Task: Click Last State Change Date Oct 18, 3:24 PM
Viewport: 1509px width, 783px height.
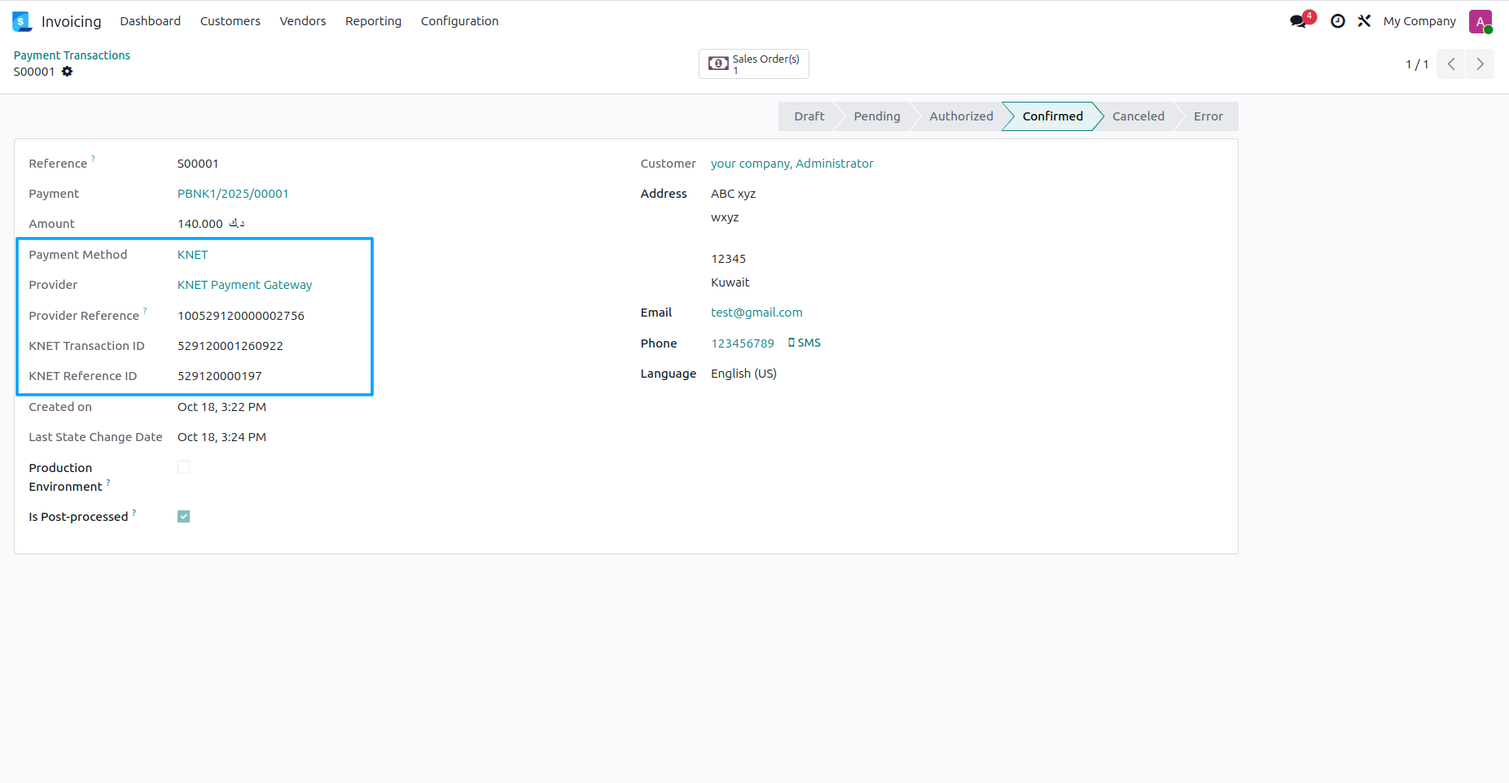Action: 222,437
